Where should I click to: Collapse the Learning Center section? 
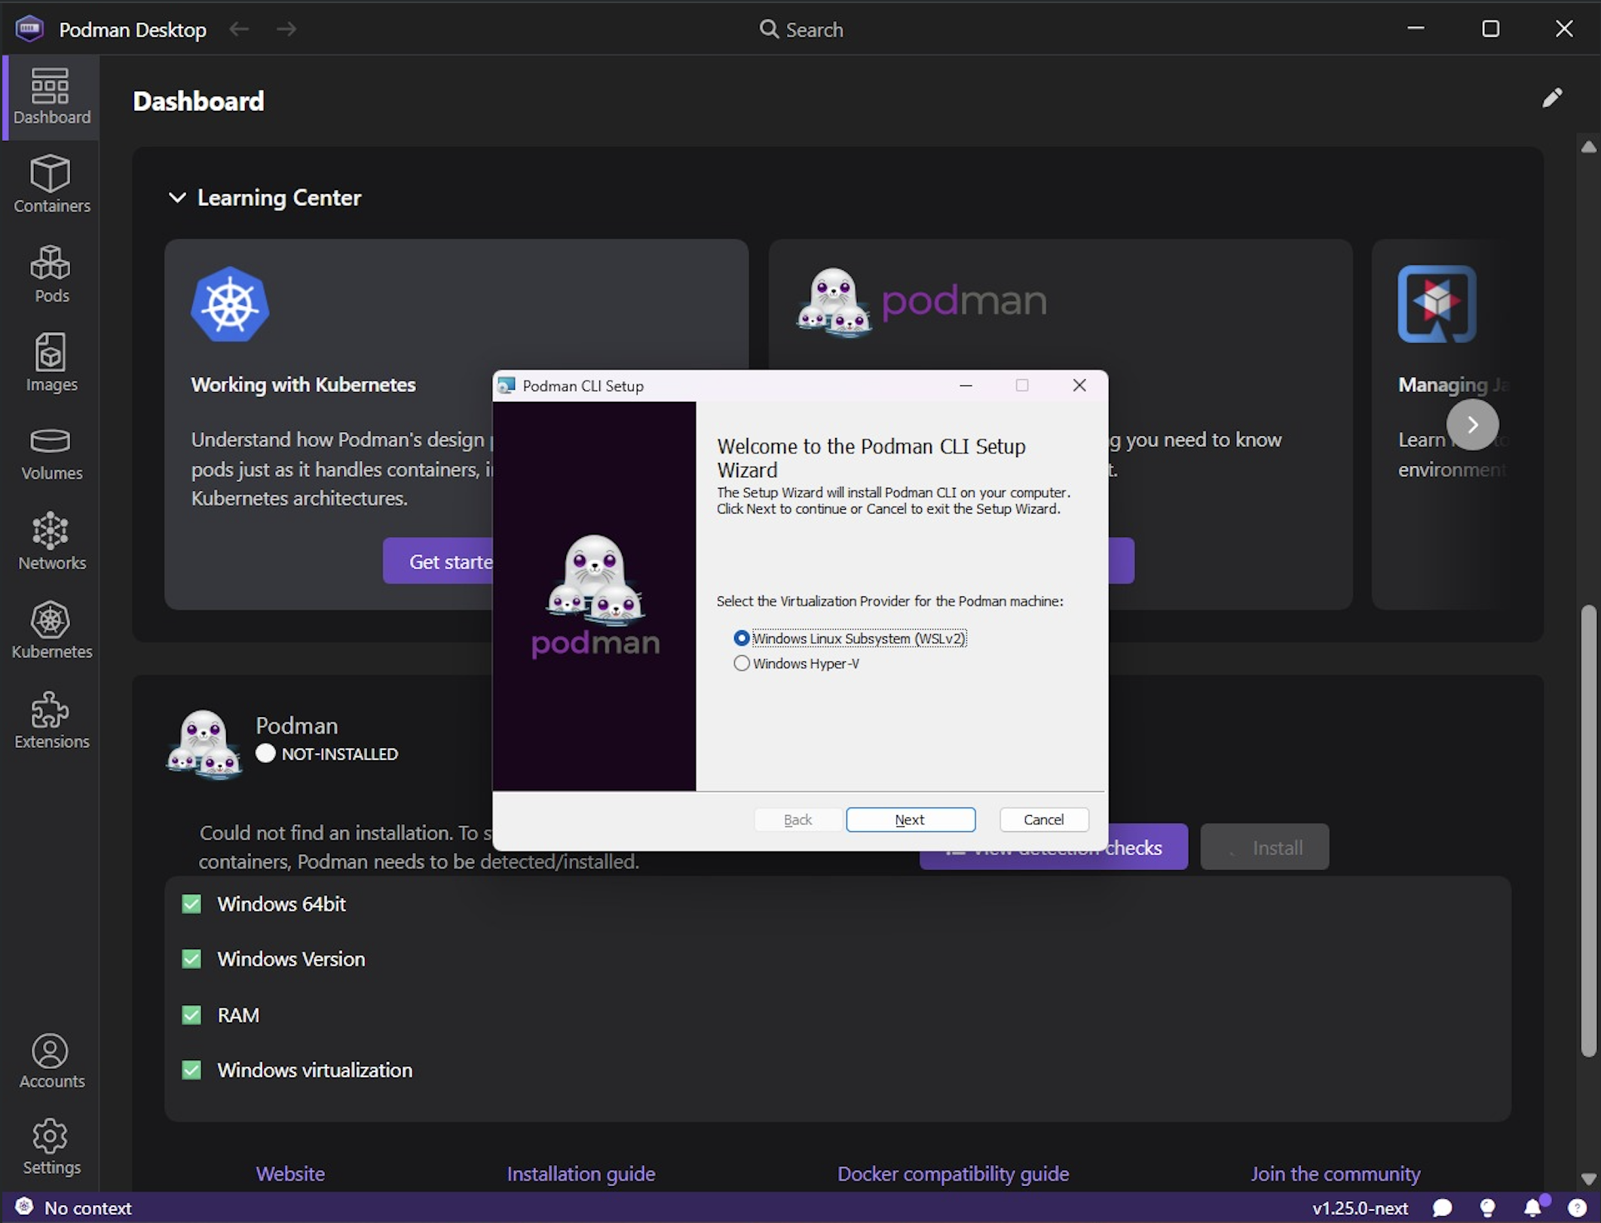point(177,198)
